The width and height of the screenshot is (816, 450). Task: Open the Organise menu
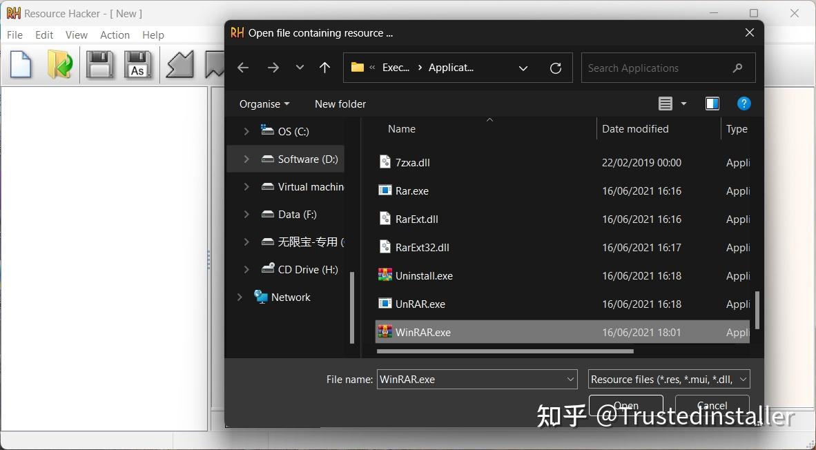point(264,104)
